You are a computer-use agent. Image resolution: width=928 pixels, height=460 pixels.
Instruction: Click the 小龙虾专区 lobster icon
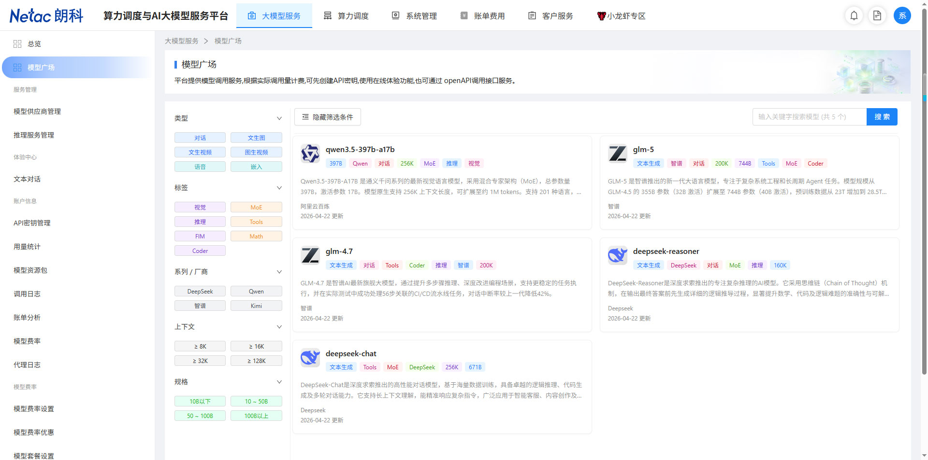601,16
